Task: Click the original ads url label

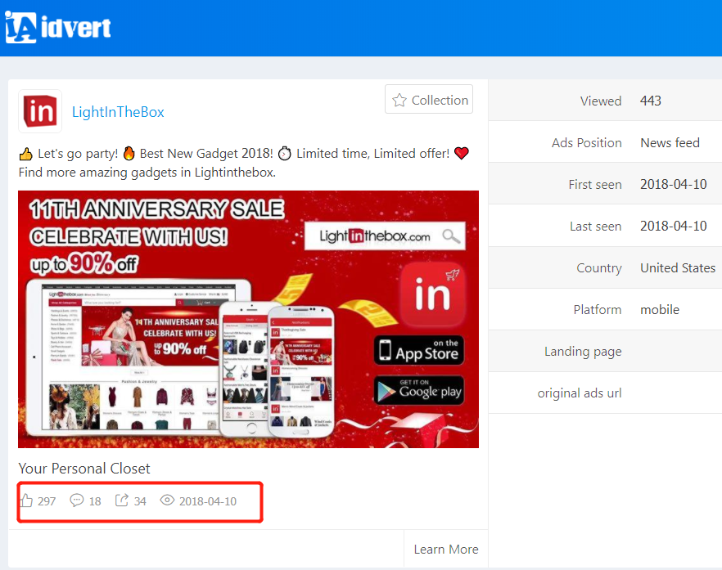Action: pyautogui.click(x=580, y=393)
